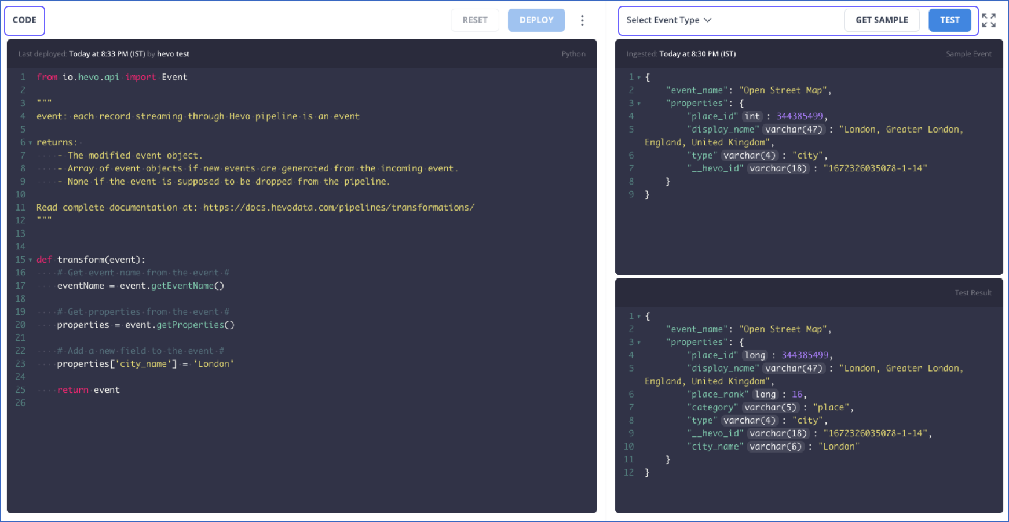The image size is (1009, 522).
Task: Click line number 26 in code editor
Action: (x=20, y=403)
